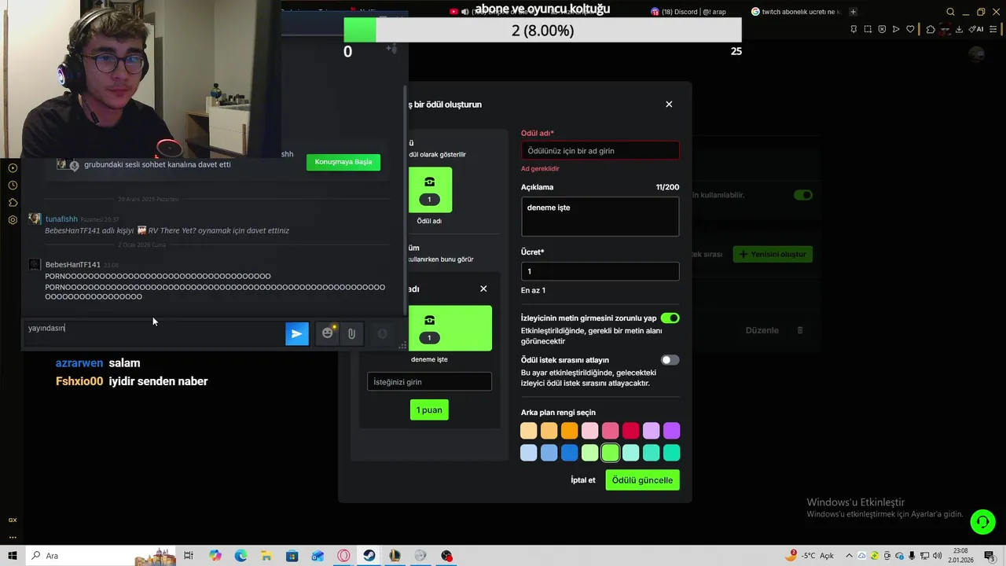Send the Discord message with the blue arrow
The width and height of the screenshot is (1006, 566).
point(296,333)
